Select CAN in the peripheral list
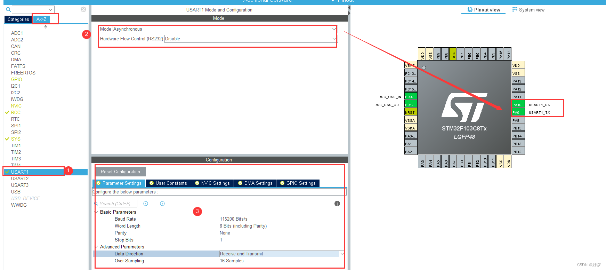Image resolution: width=606 pixels, height=270 pixels. coord(16,46)
